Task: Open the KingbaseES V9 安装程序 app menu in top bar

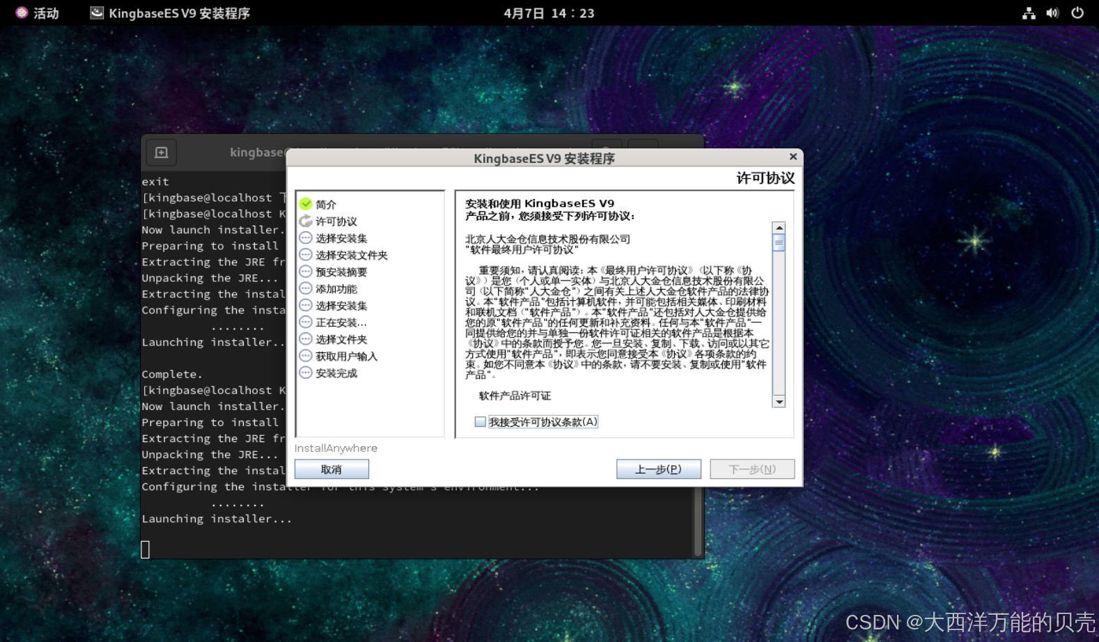Action: tap(170, 13)
